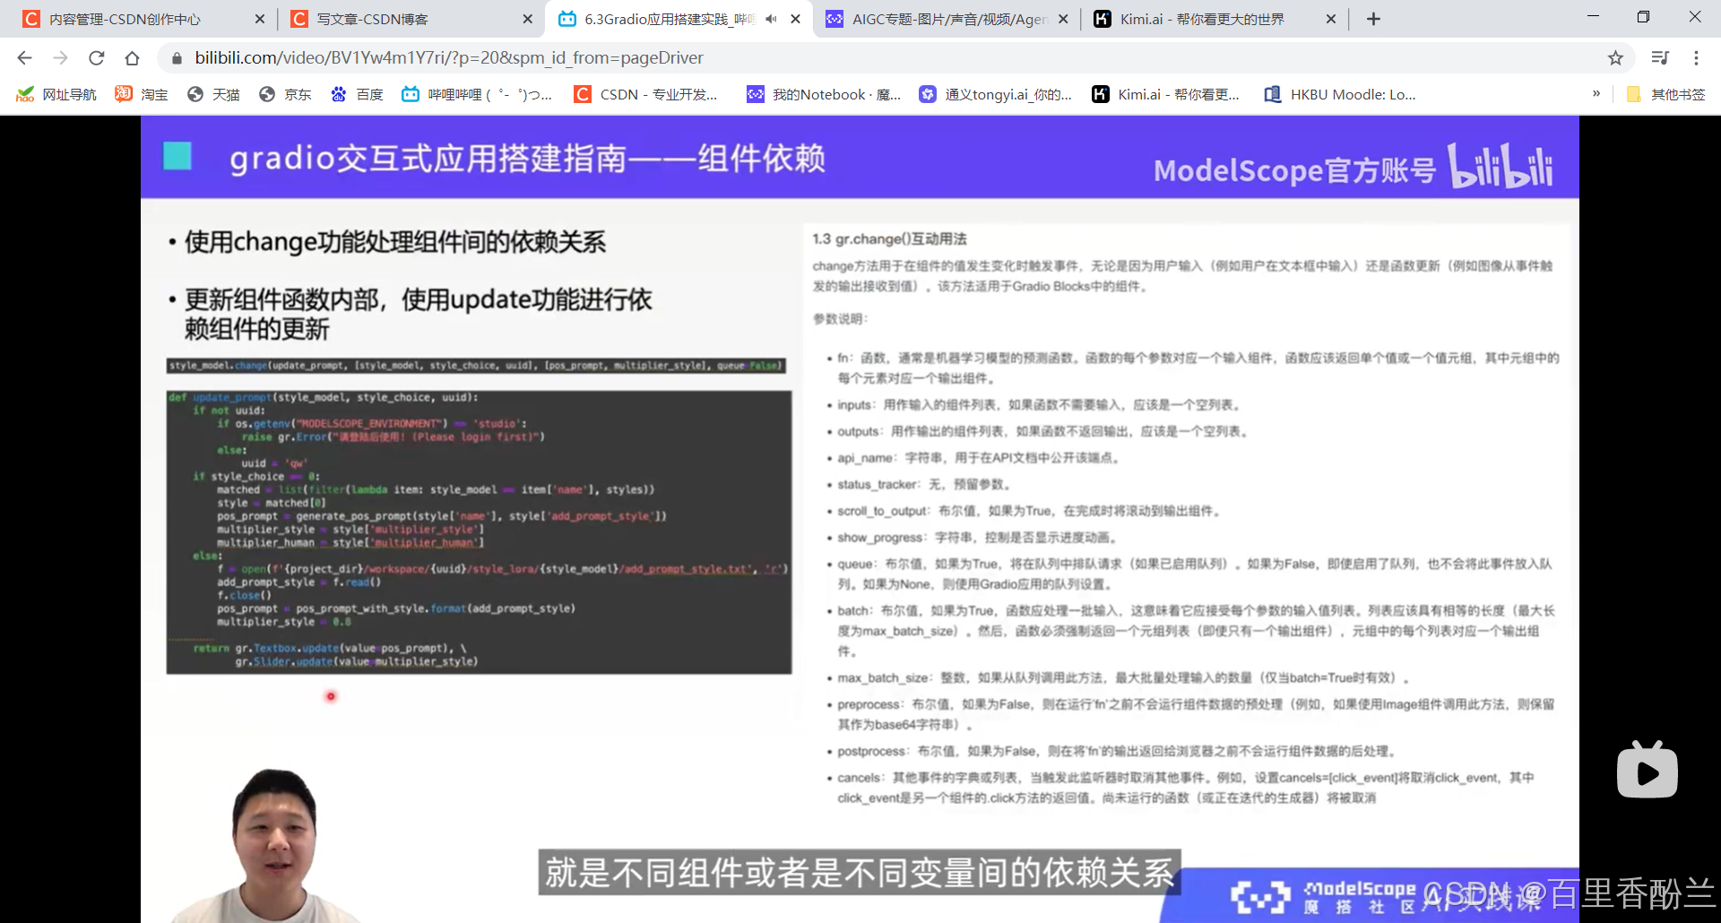Open 通义tongyi.ai bookmark
The width and height of the screenshot is (1721, 923).
(x=996, y=94)
